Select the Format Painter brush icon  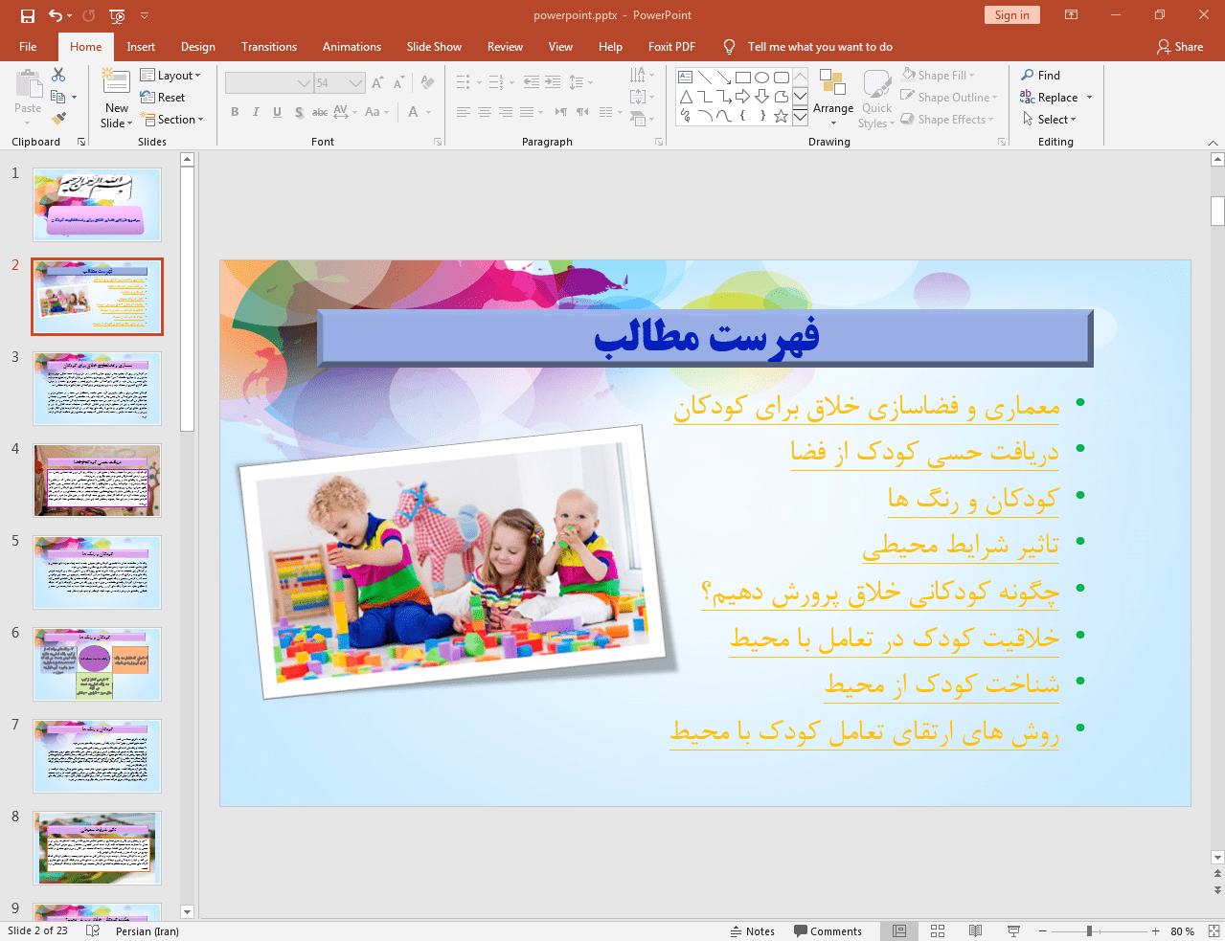(58, 119)
